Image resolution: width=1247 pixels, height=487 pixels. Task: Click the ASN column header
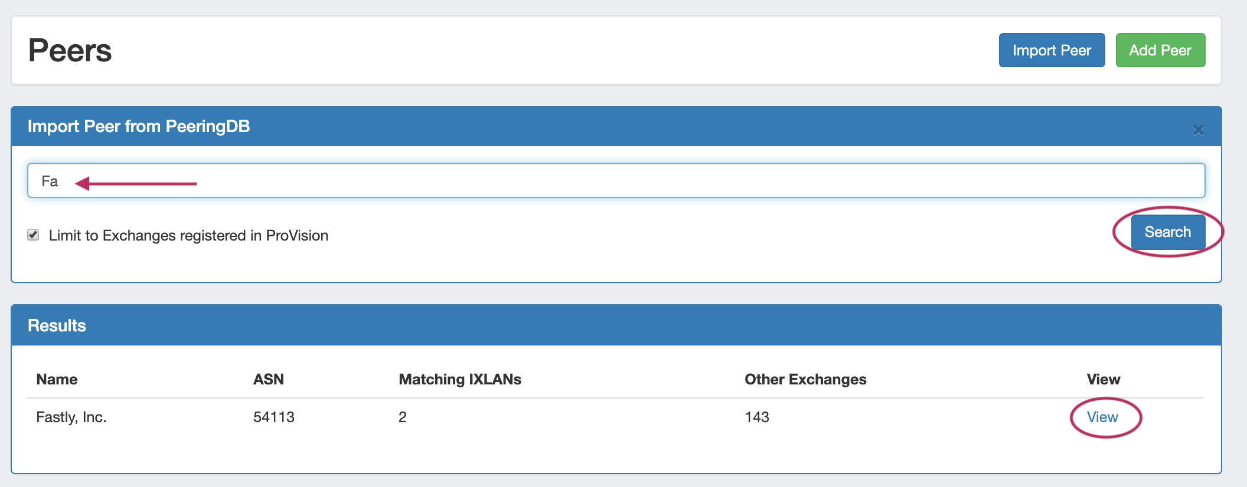click(x=269, y=379)
